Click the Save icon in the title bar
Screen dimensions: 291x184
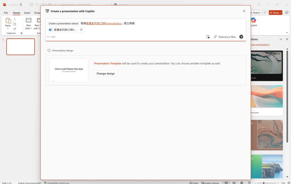tap(31, 5)
